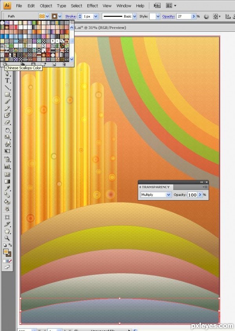Select the Artboard tool
Viewport: 235px width, 331px height.
[x=7, y=217]
